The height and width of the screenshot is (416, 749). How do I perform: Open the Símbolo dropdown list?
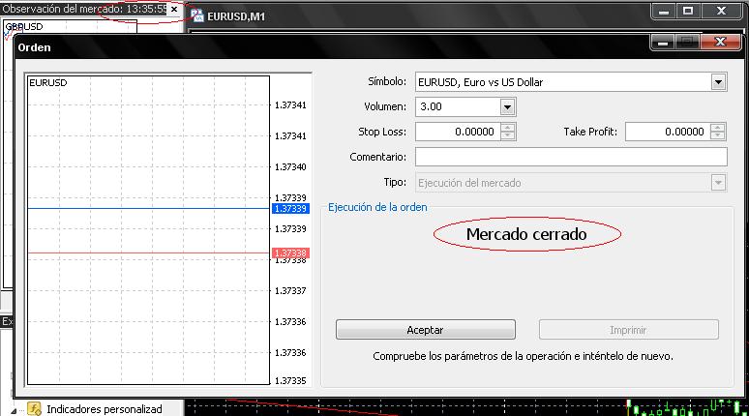[x=718, y=82]
